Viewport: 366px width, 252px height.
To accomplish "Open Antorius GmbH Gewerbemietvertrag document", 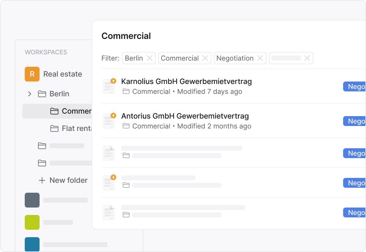I will 184,116.
